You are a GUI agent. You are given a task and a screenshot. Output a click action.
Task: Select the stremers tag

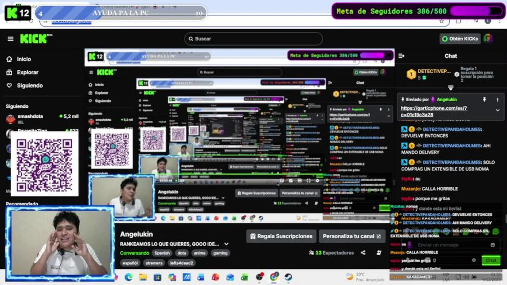[x=154, y=263]
